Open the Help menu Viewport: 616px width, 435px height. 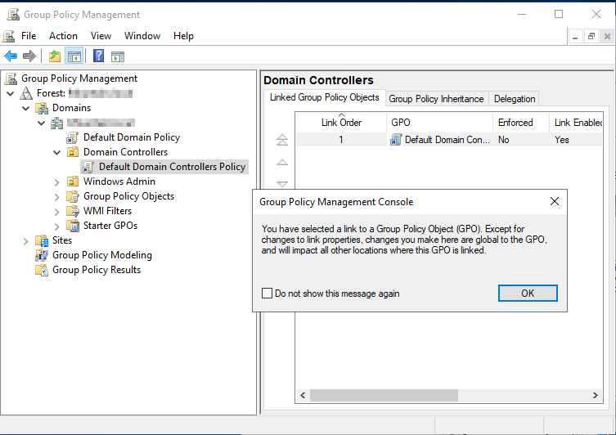[x=183, y=36]
